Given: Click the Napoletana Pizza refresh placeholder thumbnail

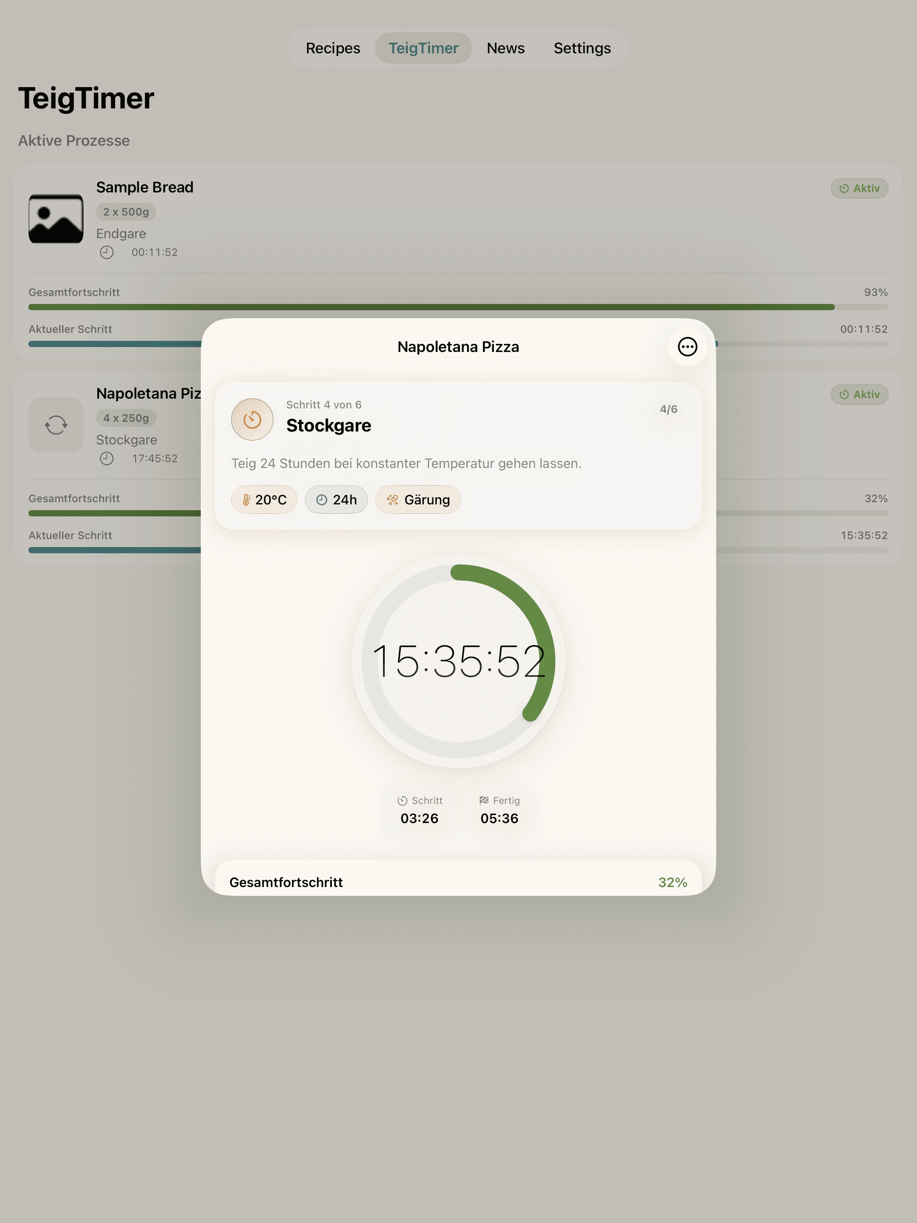Looking at the screenshot, I should pos(56,424).
